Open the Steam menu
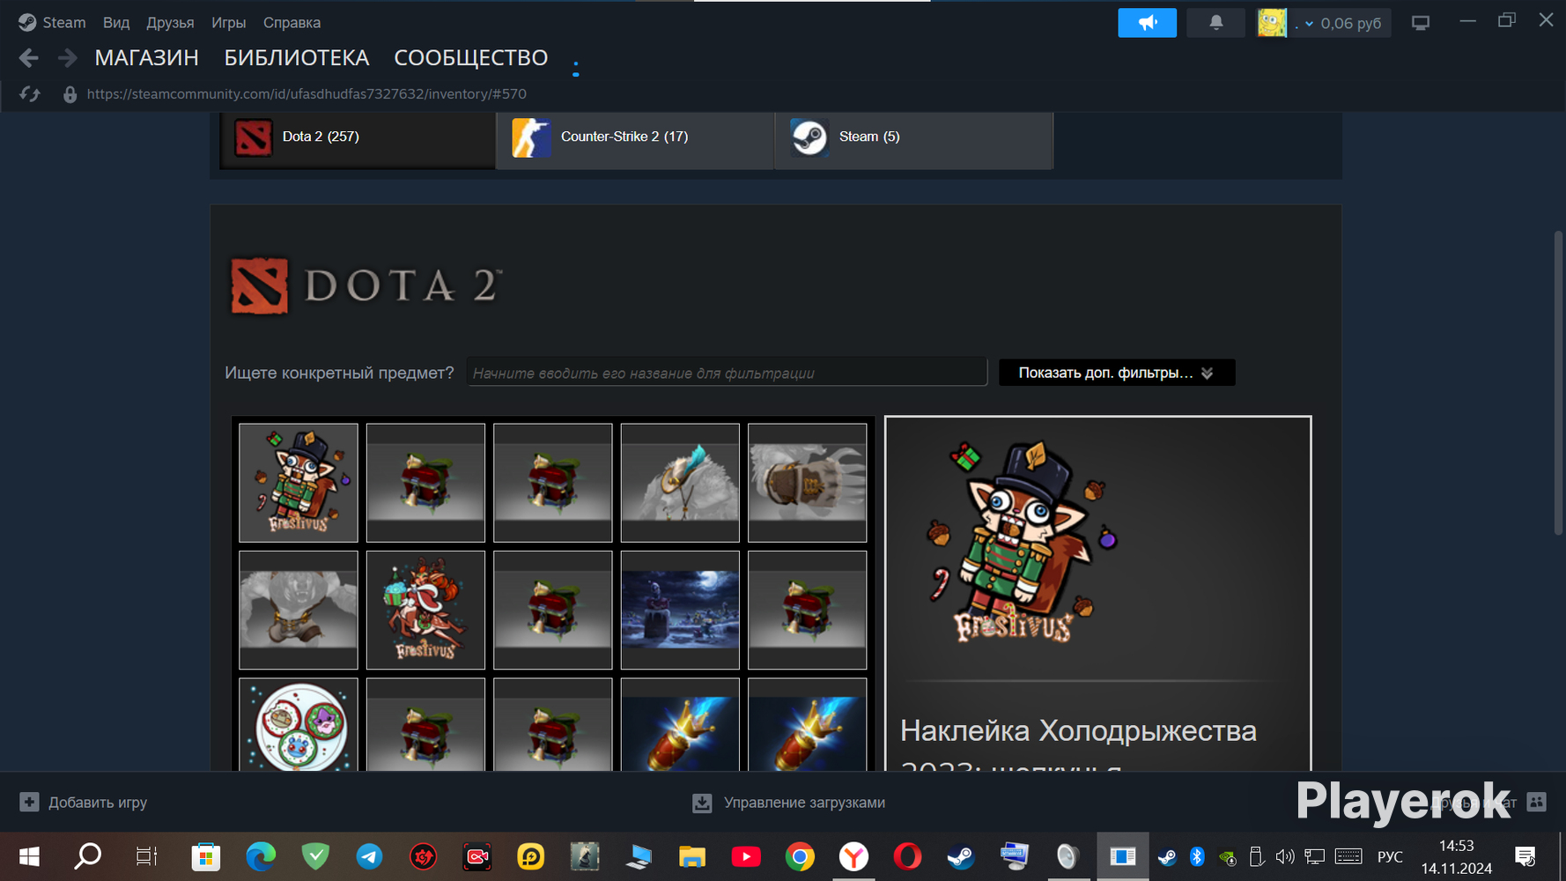The image size is (1566, 881). [x=53, y=23]
